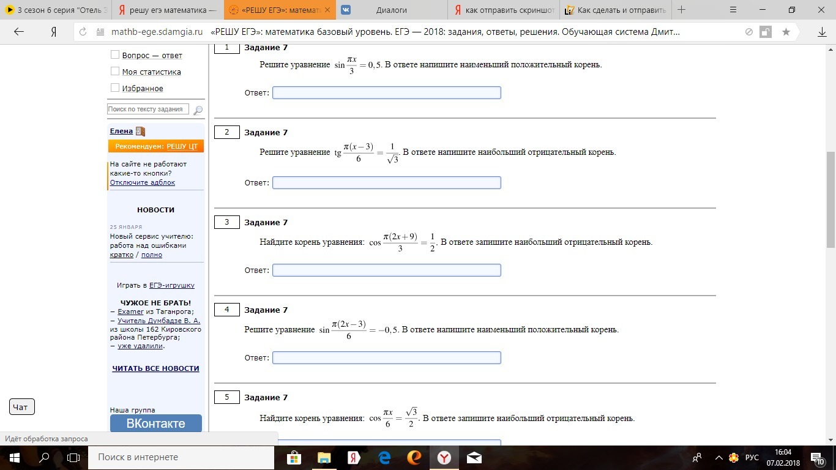
Task: Add a new tab with the plus icon
Action: coord(682,10)
